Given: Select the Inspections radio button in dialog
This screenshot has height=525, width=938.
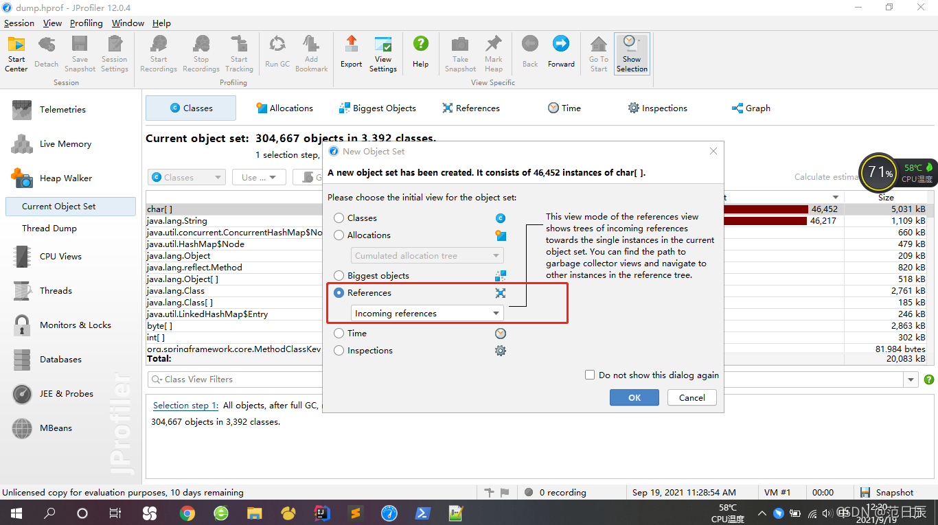Looking at the screenshot, I should coord(339,350).
